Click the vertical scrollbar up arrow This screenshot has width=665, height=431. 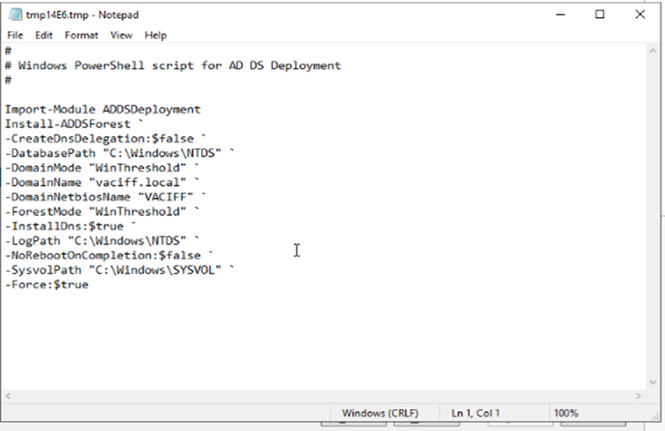(x=651, y=53)
